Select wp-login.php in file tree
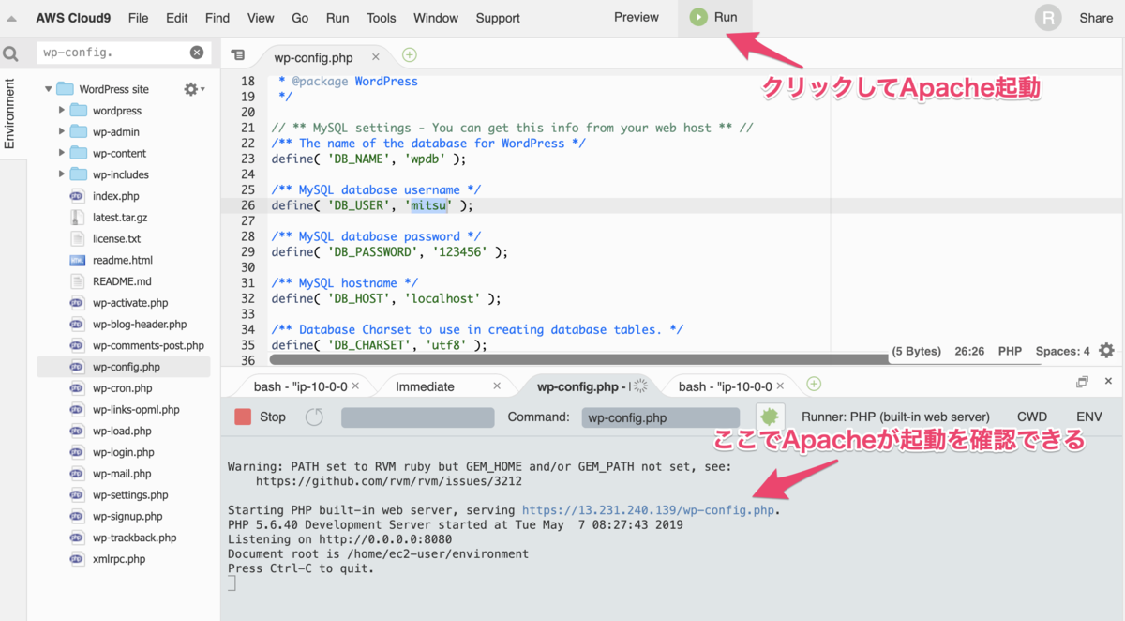This screenshot has height=621, width=1125. coord(124,452)
